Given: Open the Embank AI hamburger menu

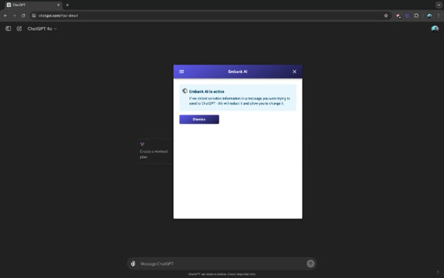Looking at the screenshot, I should click(181, 71).
